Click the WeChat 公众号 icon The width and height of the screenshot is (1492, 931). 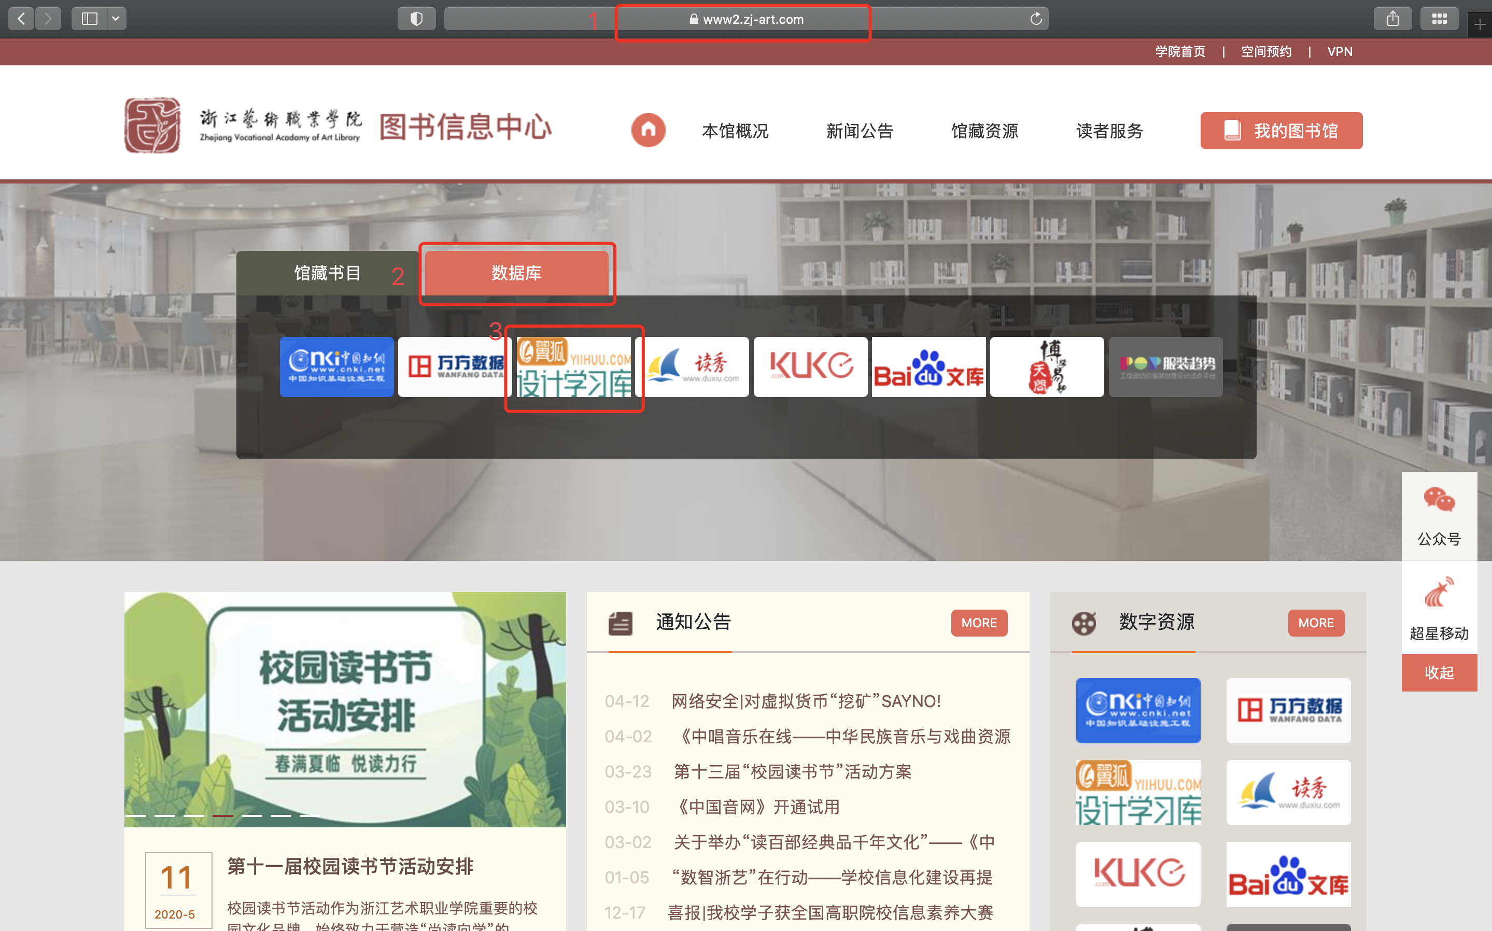click(x=1439, y=500)
